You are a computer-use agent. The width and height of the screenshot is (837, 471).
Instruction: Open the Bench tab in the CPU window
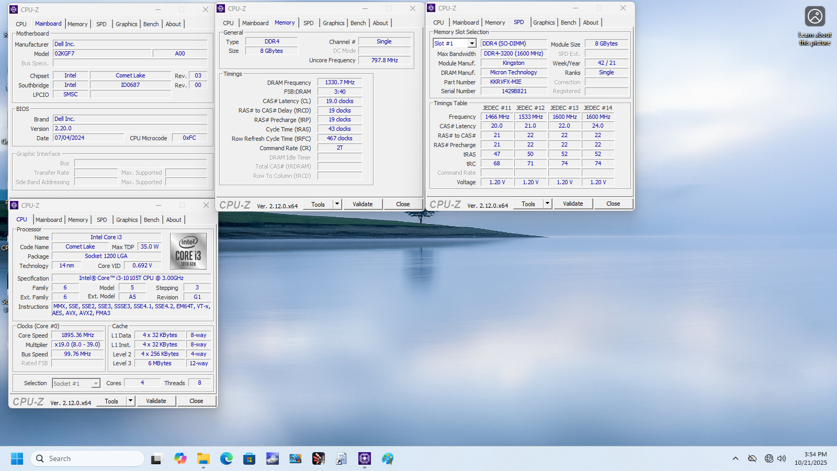pyautogui.click(x=152, y=220)
